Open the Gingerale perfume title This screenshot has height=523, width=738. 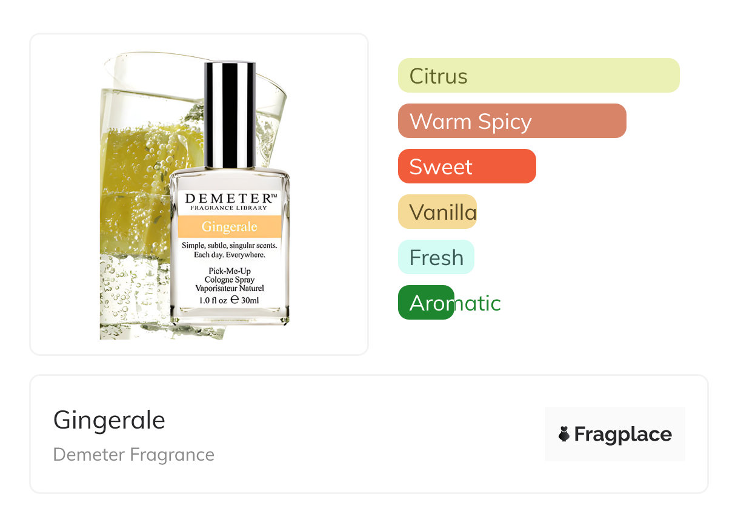pyautogui.click(x=109, y=419)
